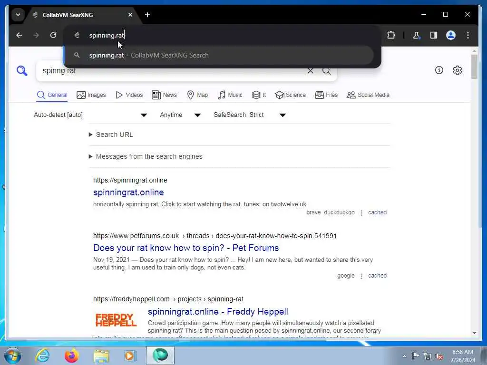Switch to the News category tab

pyautogui.click(x=164, y=95)
